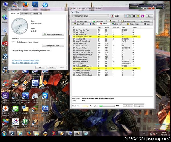
Task: Click Change date and time button
Action: coord(53,35)
